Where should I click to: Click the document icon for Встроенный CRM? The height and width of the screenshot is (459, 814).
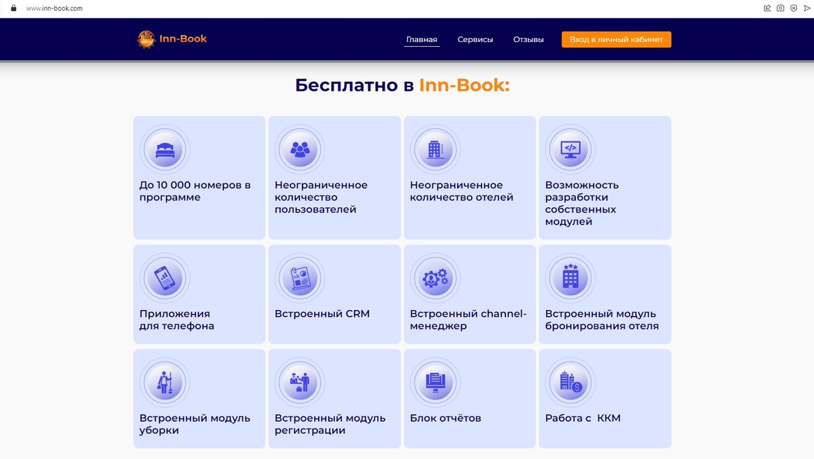click(x=300, y=278)
